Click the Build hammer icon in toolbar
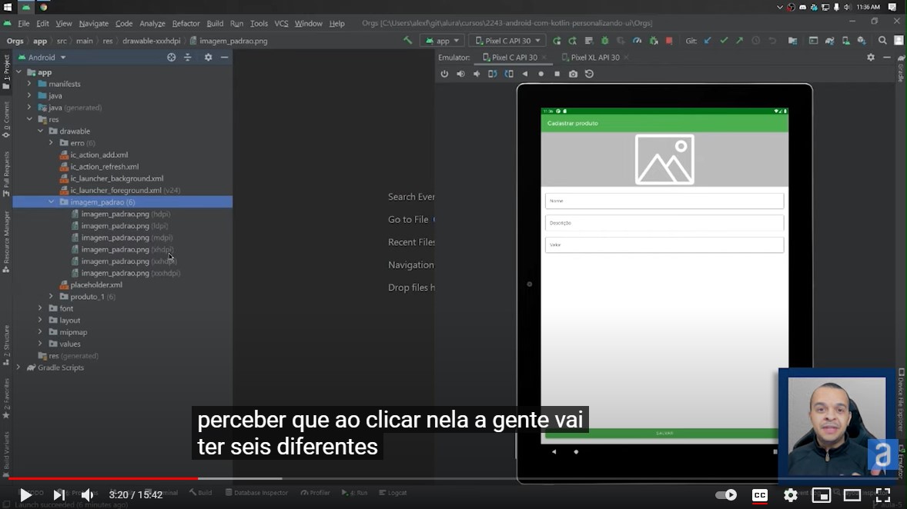The width and height of the screenshot is (907, 509). point(408,41)
